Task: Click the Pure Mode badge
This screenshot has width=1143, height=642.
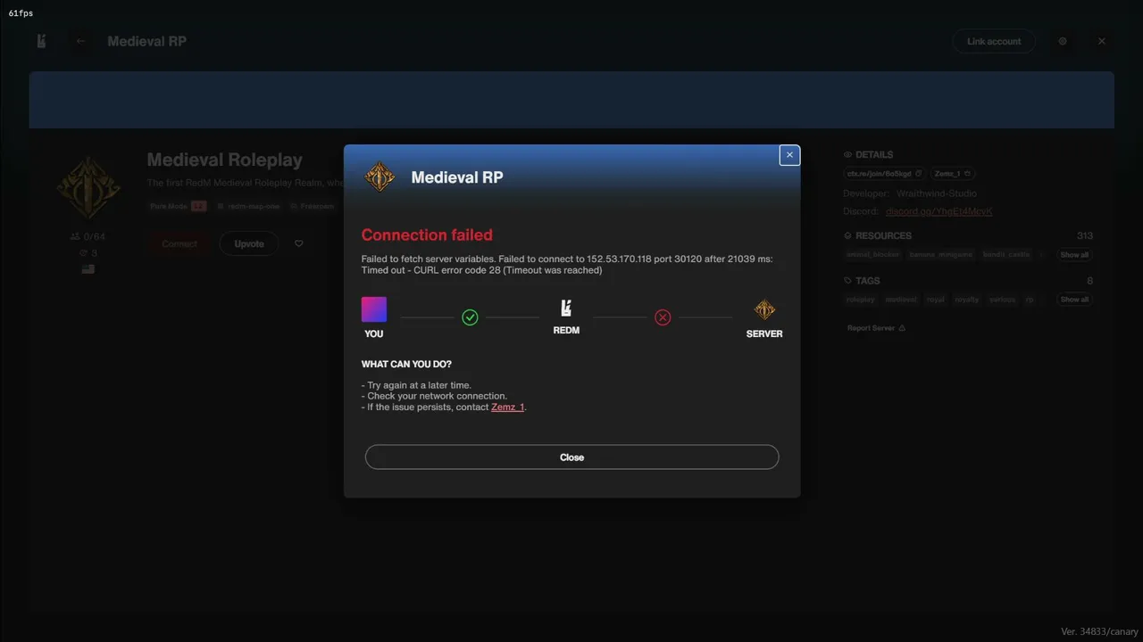Action: pos(178,206)
